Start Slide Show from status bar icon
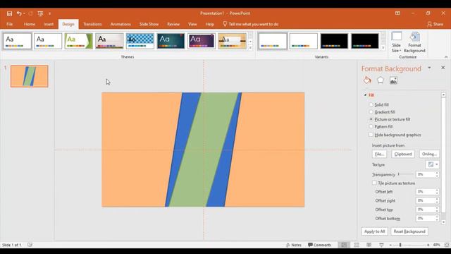Screen dimensions: 451x254 pyautogui.click(x=381, y=245)
